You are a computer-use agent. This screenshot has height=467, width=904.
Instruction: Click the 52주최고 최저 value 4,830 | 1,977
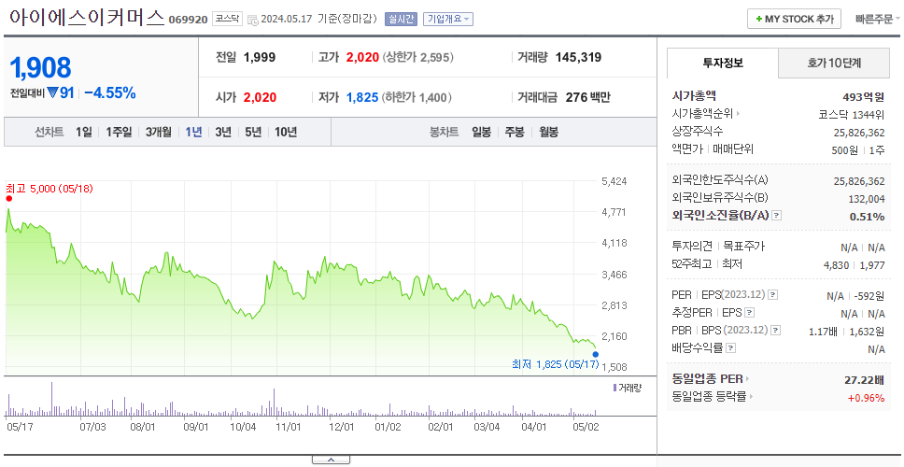tap(855, 265)
